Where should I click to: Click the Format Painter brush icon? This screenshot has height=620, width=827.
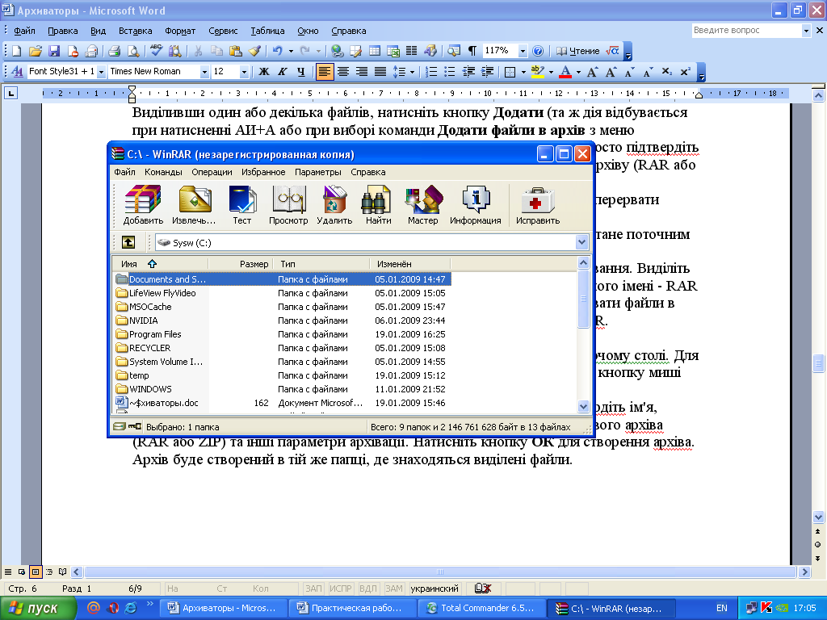click(x=254, y=51)
